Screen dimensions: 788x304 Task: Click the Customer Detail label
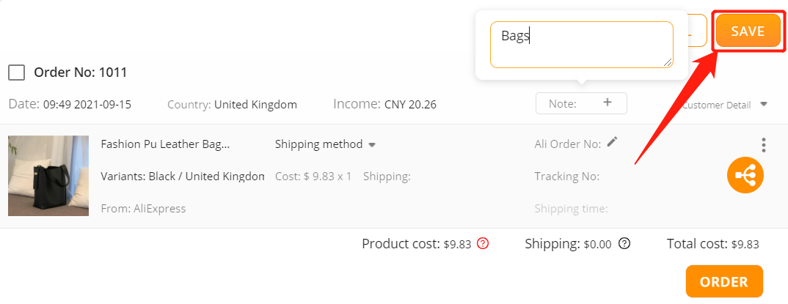pos(717,105)
